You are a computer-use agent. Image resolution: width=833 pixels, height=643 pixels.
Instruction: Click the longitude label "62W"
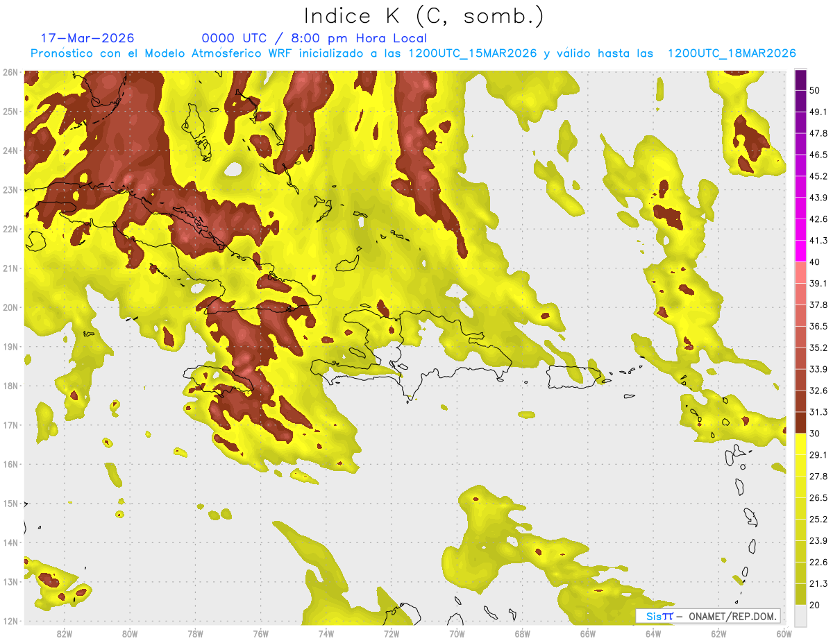(x=718, y=633)
